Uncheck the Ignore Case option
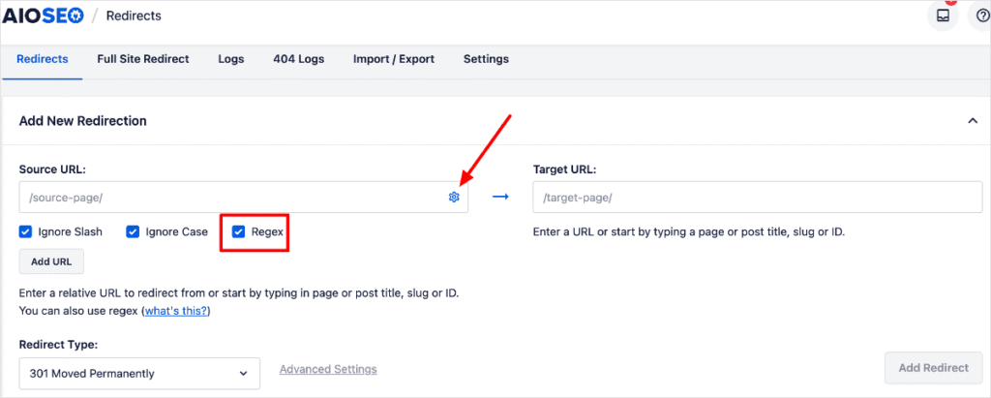Image resolution: width=991 pixels, height=398 pixels. click(x=133, y=232)
